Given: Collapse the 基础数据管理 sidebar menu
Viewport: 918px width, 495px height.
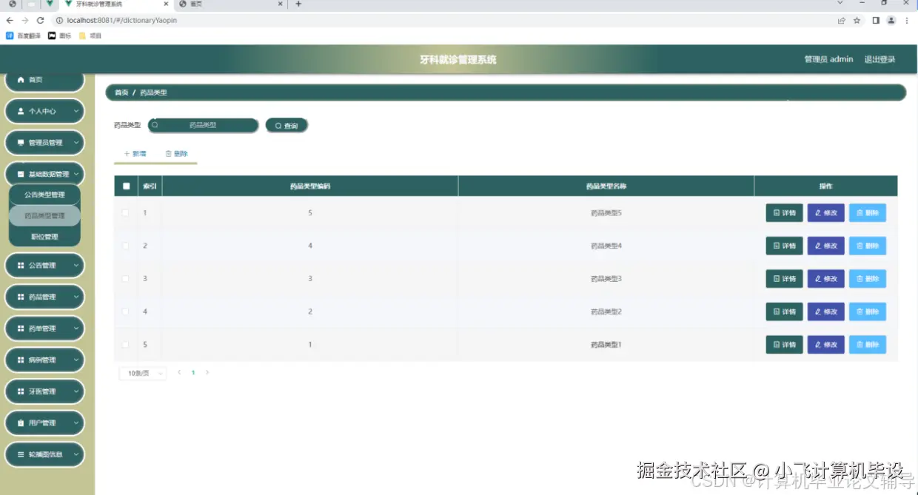Looking at the screenshot, I should 44,175.
